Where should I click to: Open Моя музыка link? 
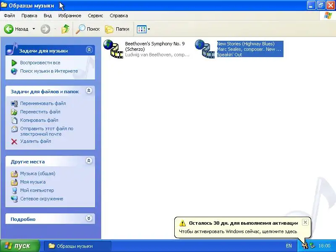(x=33, y=182)
